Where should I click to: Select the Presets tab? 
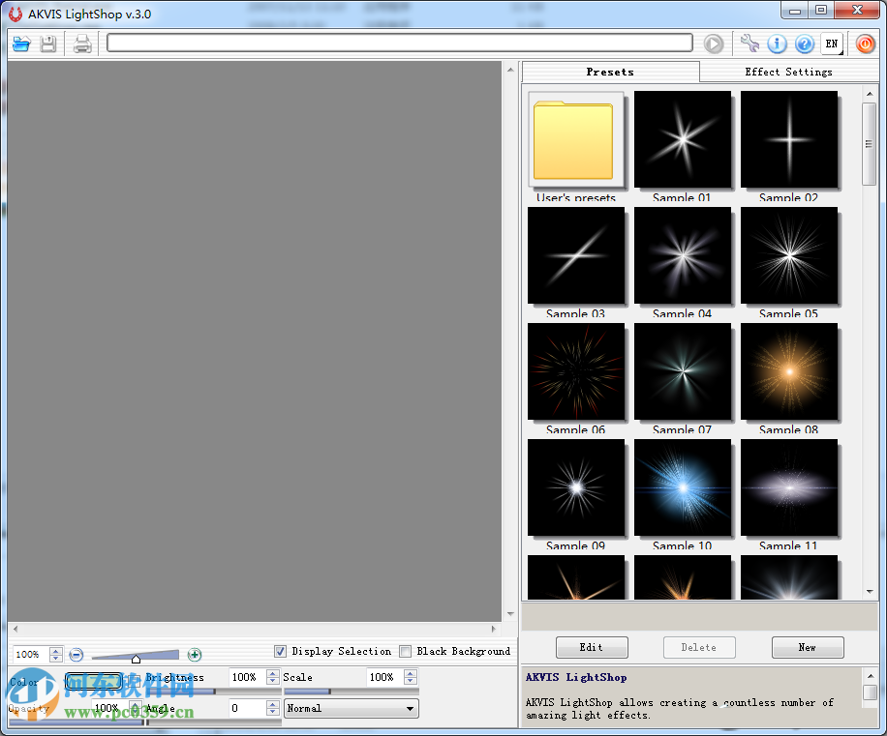610,72
